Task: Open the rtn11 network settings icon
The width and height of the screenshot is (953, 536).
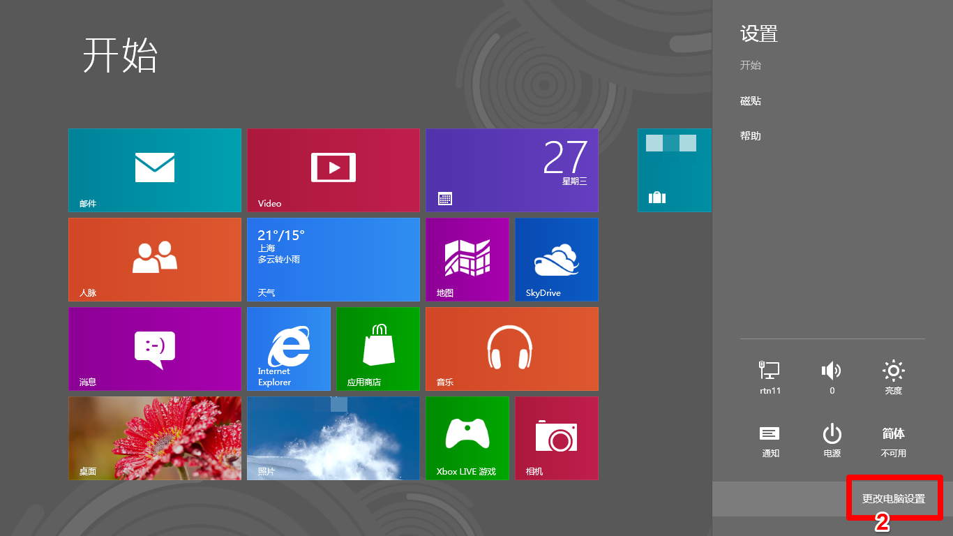Action: pyautogui.click(x=770, y=378)
